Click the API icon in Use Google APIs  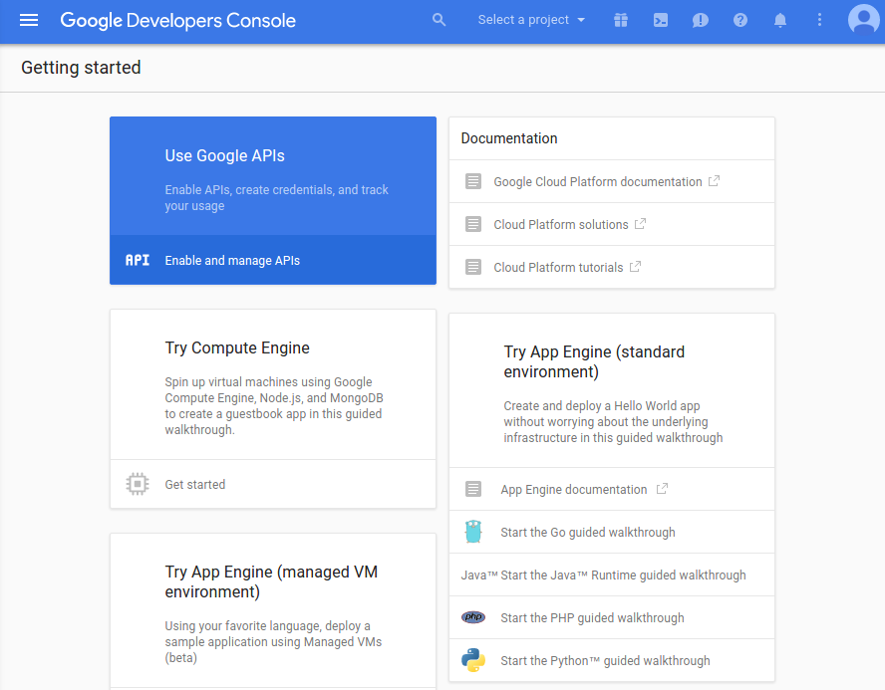click(138, 260)
